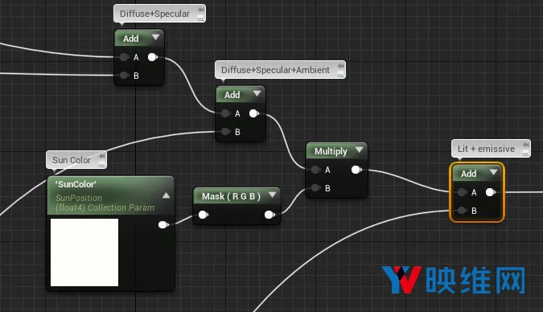Click output pin of Diffuse+Specular Add node
The height and width of the screenshot is (312, 543).
click(x=152, y=57)
